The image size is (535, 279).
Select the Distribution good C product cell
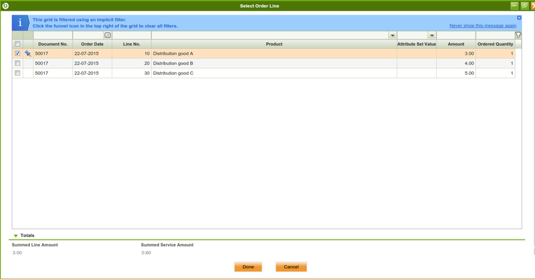tap(274, 73)
